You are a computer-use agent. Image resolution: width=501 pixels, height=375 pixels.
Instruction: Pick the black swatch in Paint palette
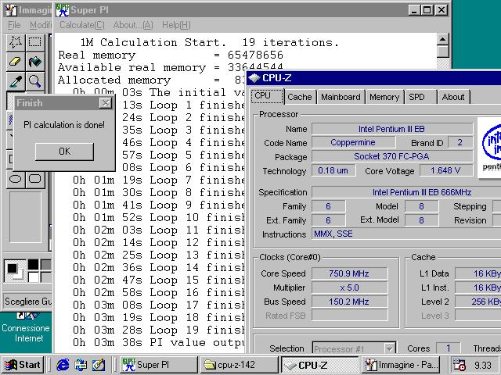[33, 265]
